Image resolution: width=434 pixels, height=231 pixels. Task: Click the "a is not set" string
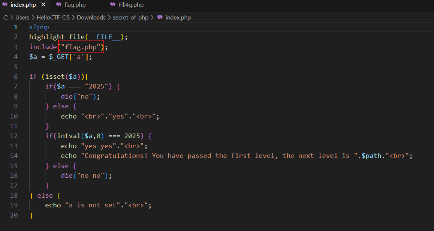(93, 205)
